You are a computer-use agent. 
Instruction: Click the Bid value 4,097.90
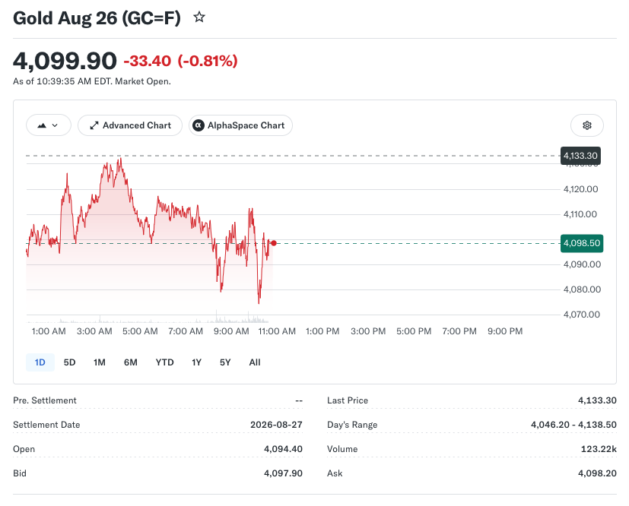pos(283,473)
